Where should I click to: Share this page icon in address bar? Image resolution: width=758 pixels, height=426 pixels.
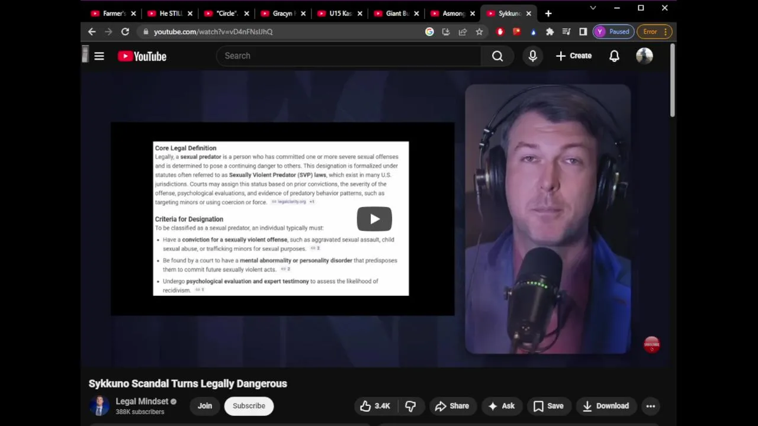pos(462,32)
